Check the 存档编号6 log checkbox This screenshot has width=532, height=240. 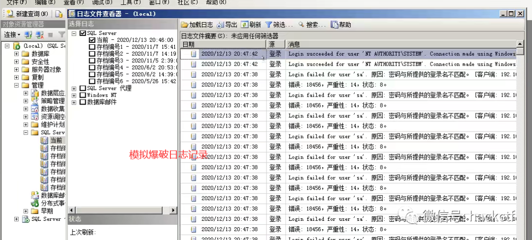pos(92,81)
